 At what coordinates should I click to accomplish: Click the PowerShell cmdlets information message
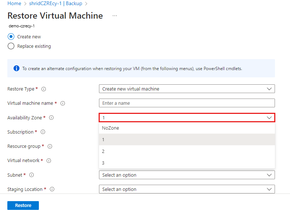[132, 69]
